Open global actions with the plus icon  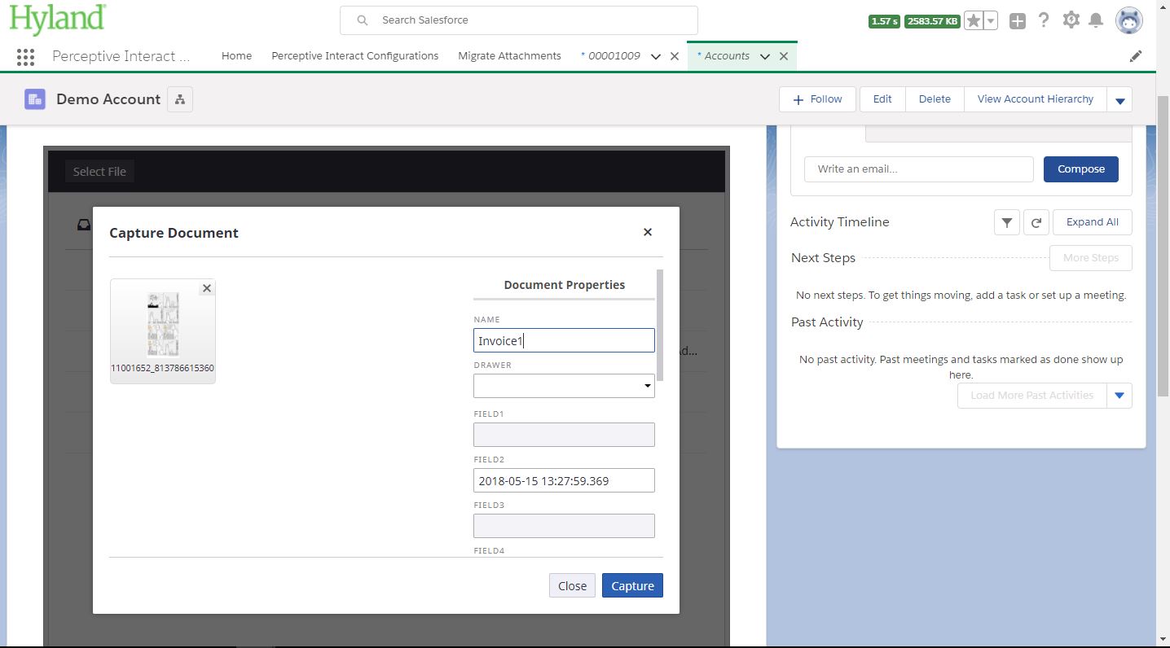tap(1017, 20)
